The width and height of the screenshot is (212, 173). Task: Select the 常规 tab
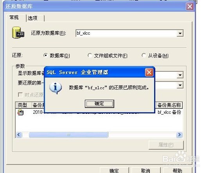(14, 18)
